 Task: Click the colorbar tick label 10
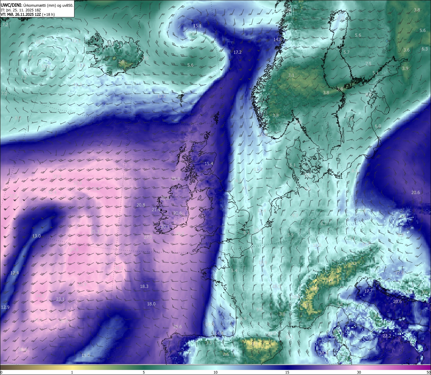pyautogui.click(x=215, y=372)
